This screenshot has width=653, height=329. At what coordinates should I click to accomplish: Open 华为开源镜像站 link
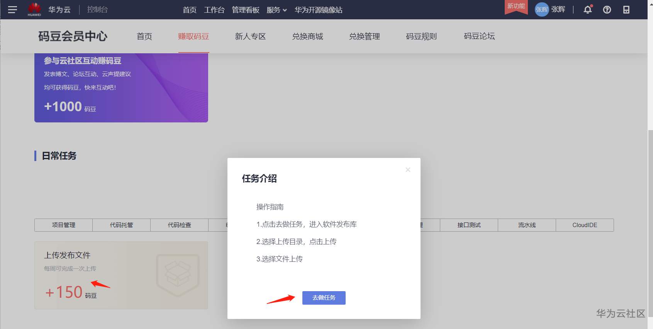click(319, 10)
